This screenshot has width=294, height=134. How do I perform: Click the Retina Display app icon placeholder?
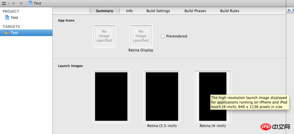pyautogui.click(x=141, y=36)
